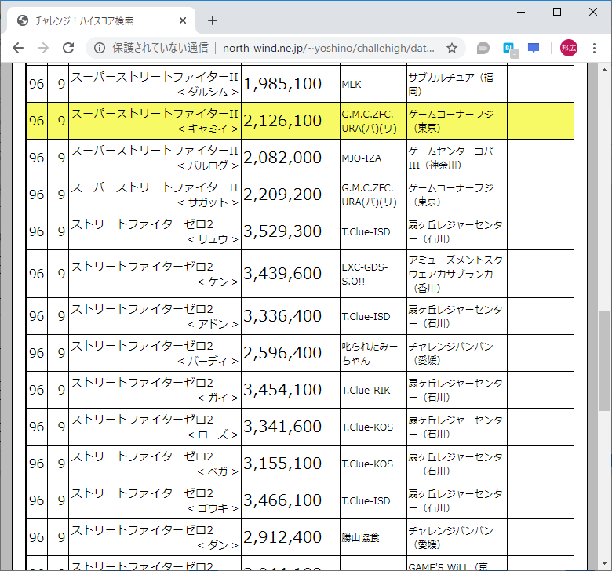The image size is (612, 571).
Task: Click arcade サブカルチュア（福岡）
Action: click(x=451, y=84)
